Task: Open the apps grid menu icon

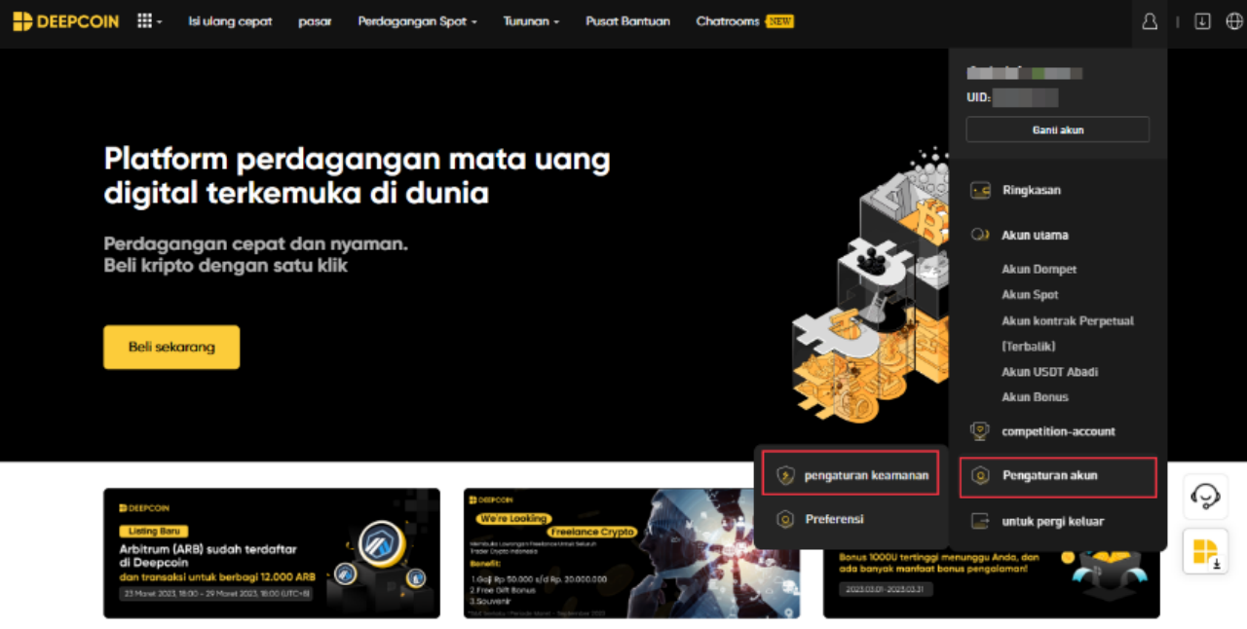Action: tap(145, 20)
